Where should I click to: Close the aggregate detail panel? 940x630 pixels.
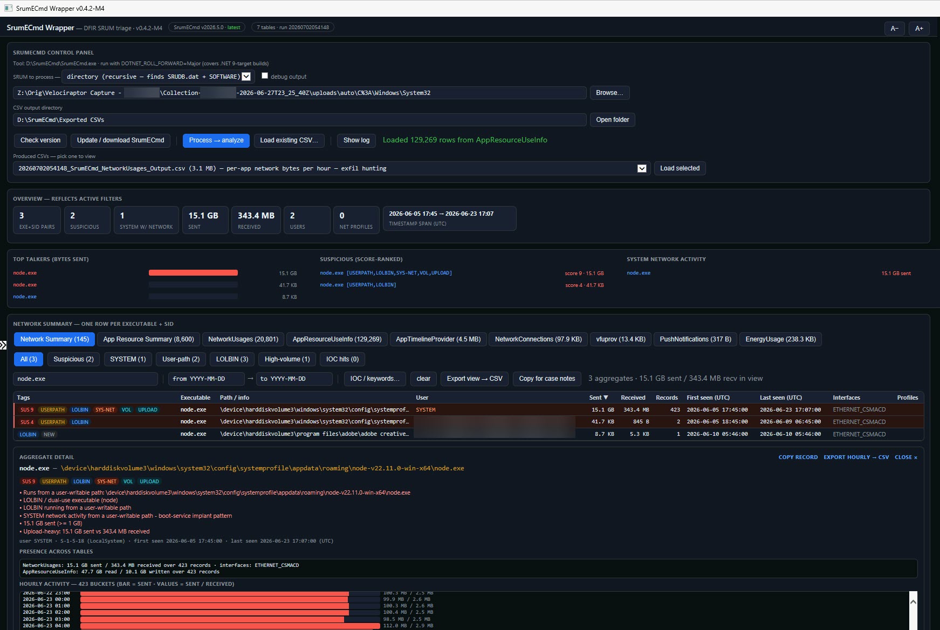[x=905, y=457]
